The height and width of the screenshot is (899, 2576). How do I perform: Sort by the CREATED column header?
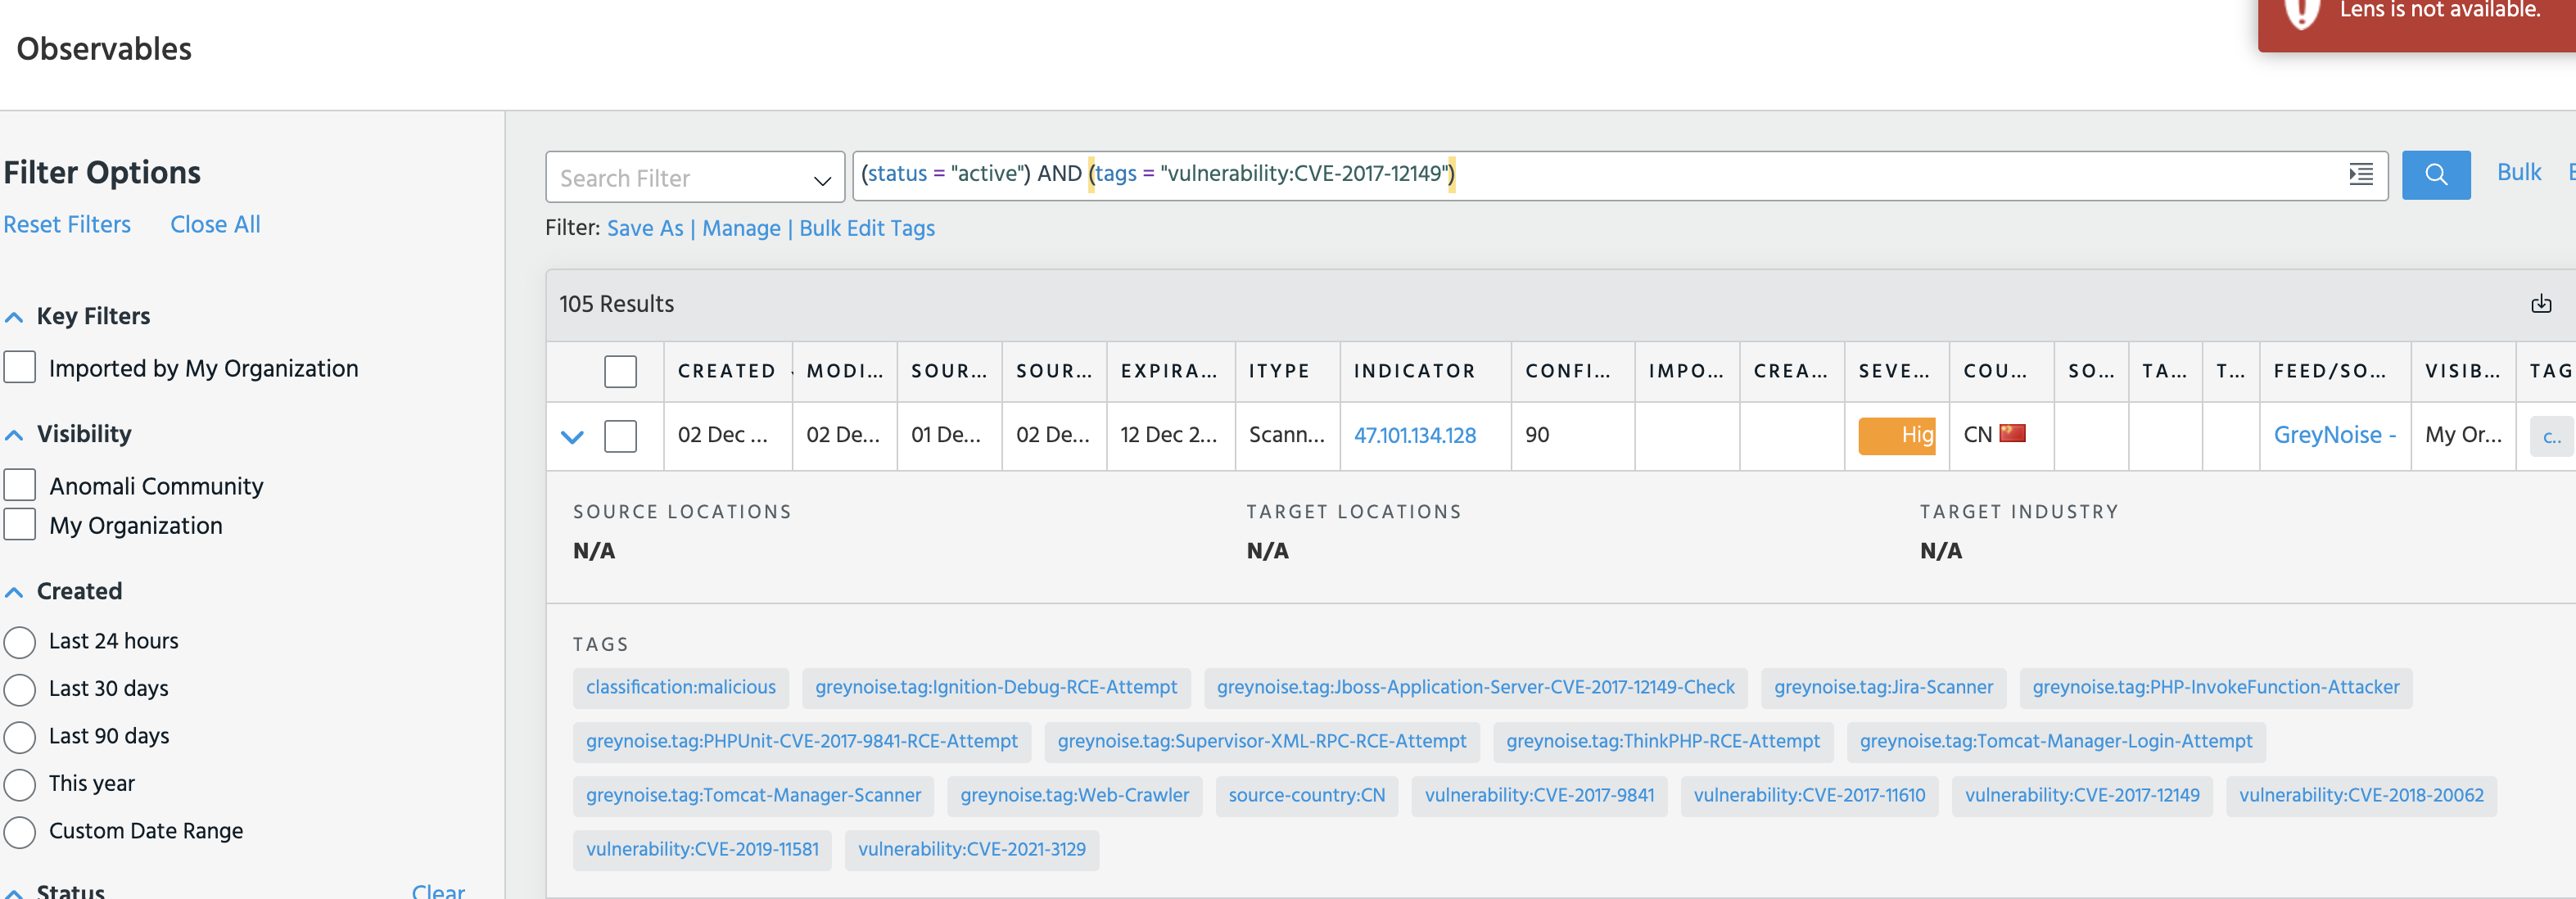(726, 371)
